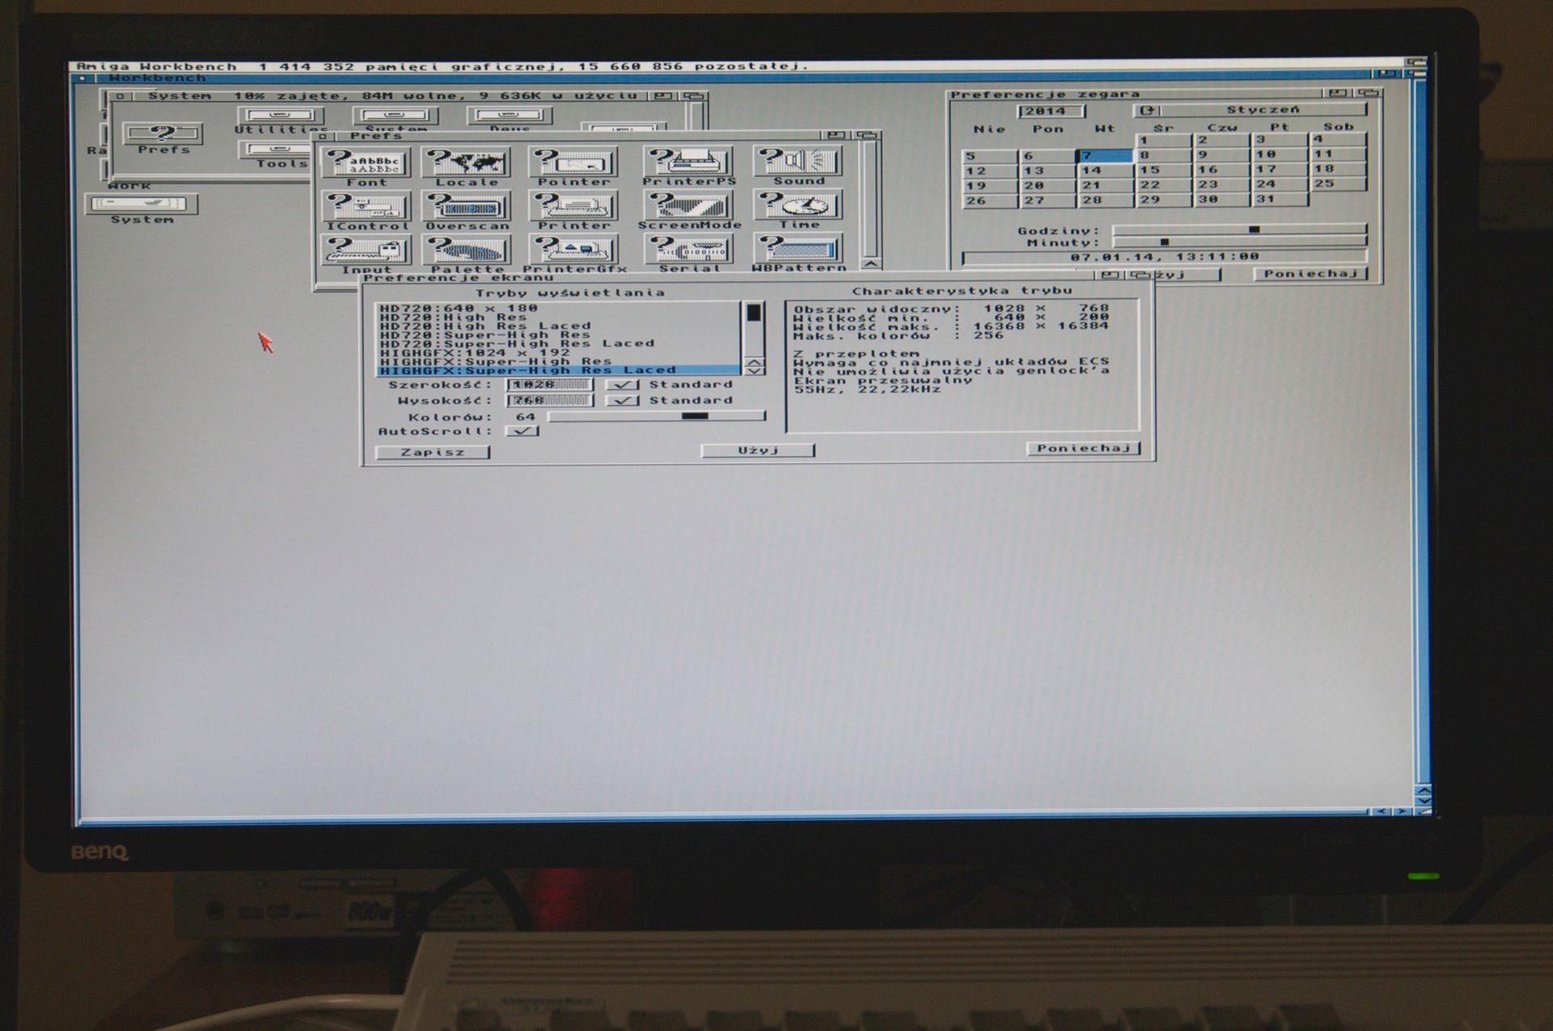Click the display mode list down arrow
This screenshot has width=1553, height=1031.
754,370
